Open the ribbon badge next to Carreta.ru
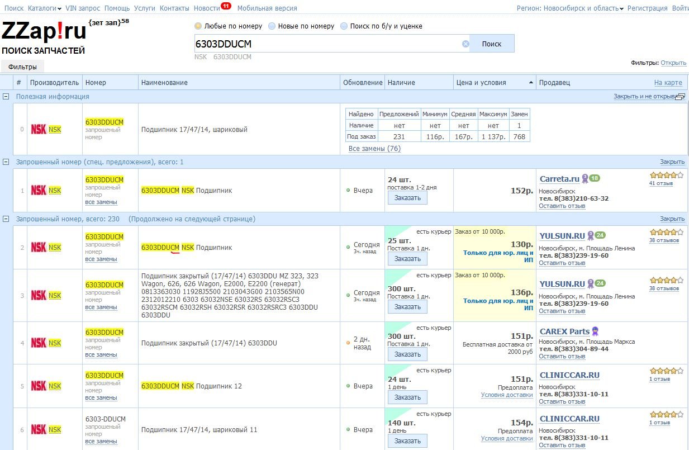This screenshot has width=689, height=450. point(585,179)
